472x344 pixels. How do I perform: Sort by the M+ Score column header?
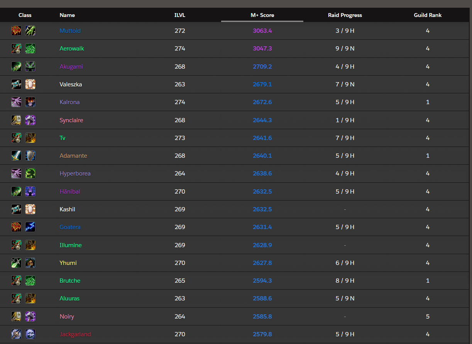[x=262, y=15]
